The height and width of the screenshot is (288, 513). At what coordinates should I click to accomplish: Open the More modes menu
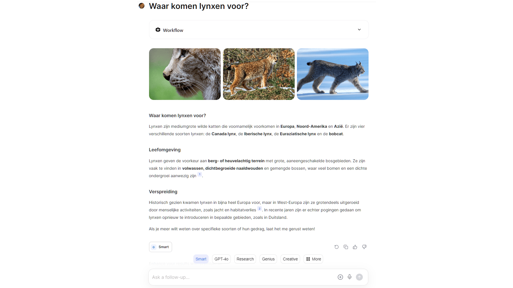[313, 259]
